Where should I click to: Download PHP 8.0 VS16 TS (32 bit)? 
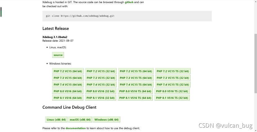(172, 91)
